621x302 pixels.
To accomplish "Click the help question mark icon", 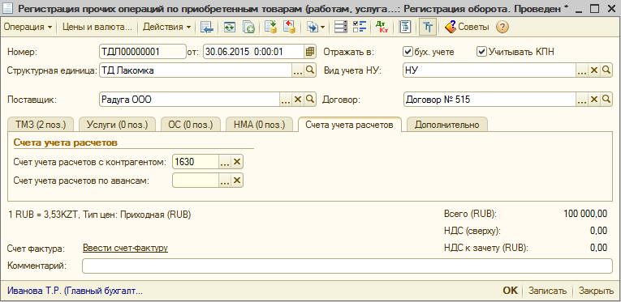I will [502, 28].
